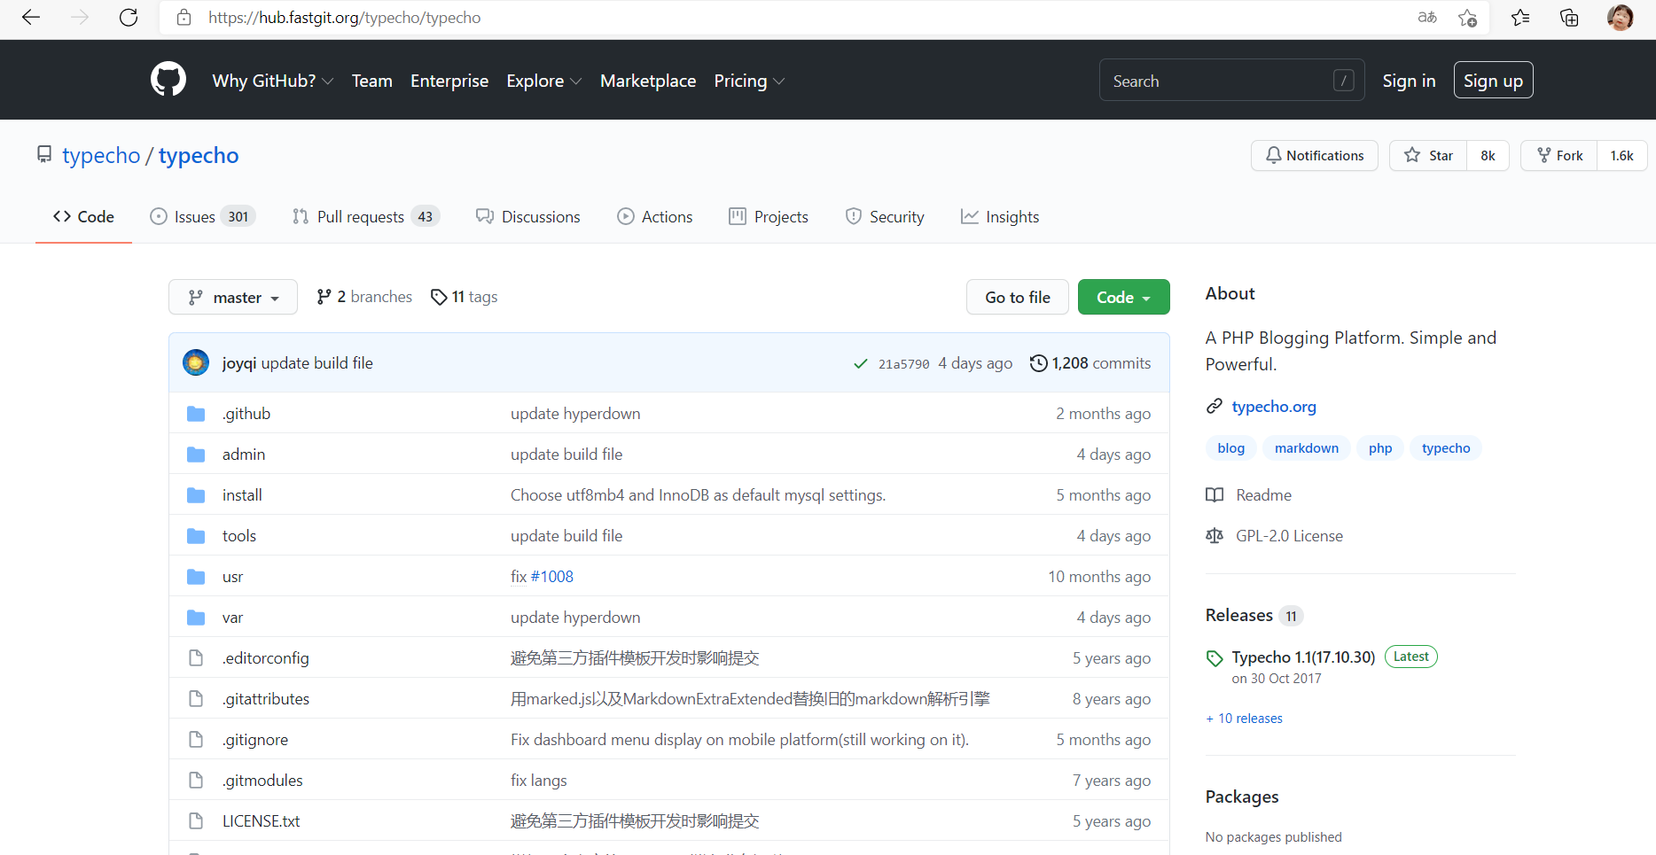Open the Notifications subscribe button
The image size is (1656, 855).
[x=1314, y=156]
